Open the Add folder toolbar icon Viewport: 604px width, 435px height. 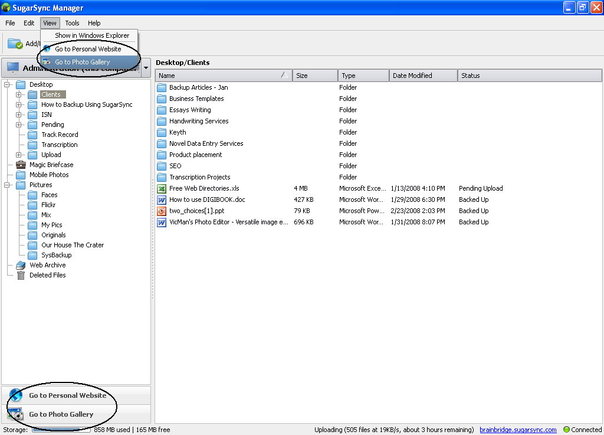[15, 44]
